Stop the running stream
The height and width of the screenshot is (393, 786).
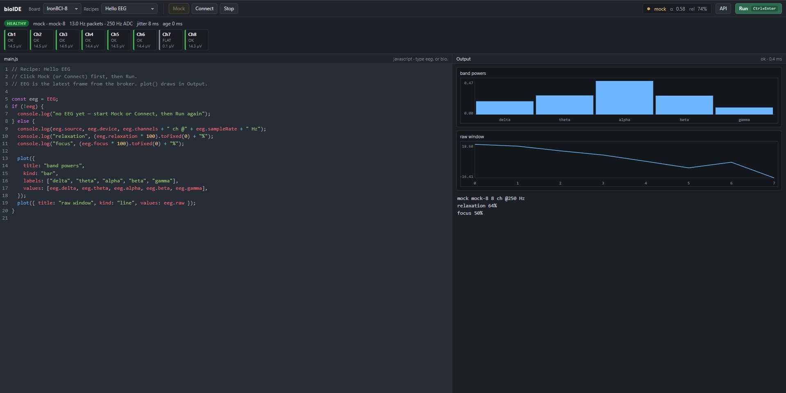tap(229, 9)
